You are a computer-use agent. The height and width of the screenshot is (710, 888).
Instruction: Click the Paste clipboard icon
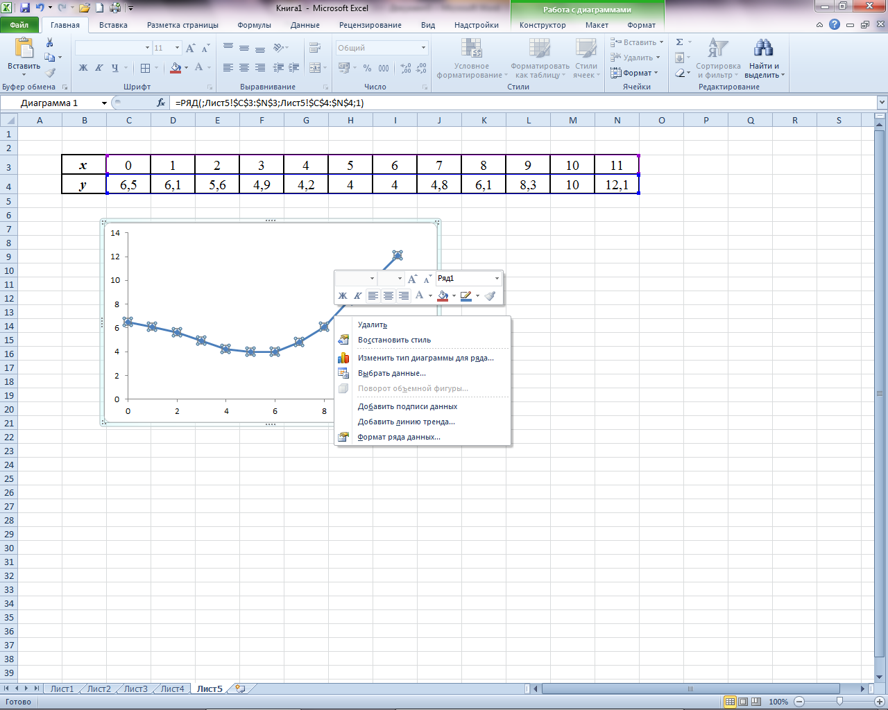click(24, 48)
